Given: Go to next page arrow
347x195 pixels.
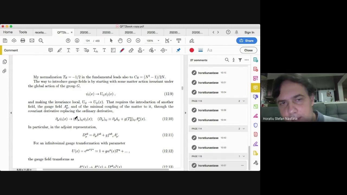Looking at the screenshot, I should pyautogui.click(x=77, y=41).
